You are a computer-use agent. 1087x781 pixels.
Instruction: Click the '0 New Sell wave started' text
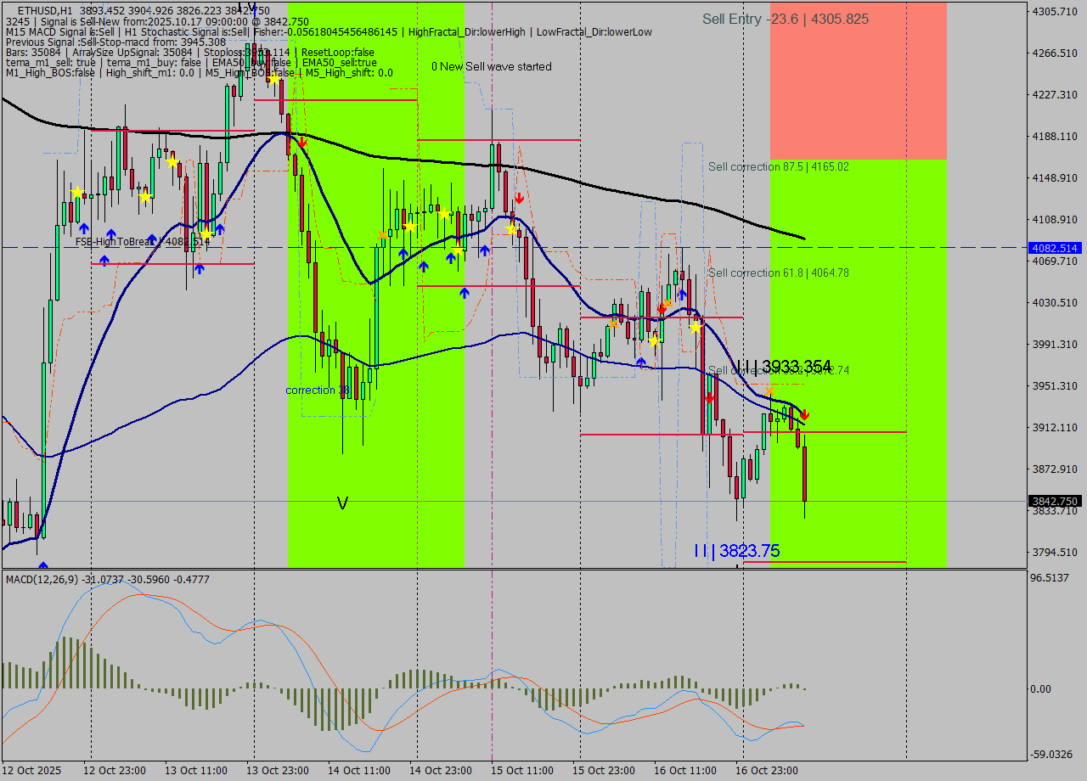491,66
